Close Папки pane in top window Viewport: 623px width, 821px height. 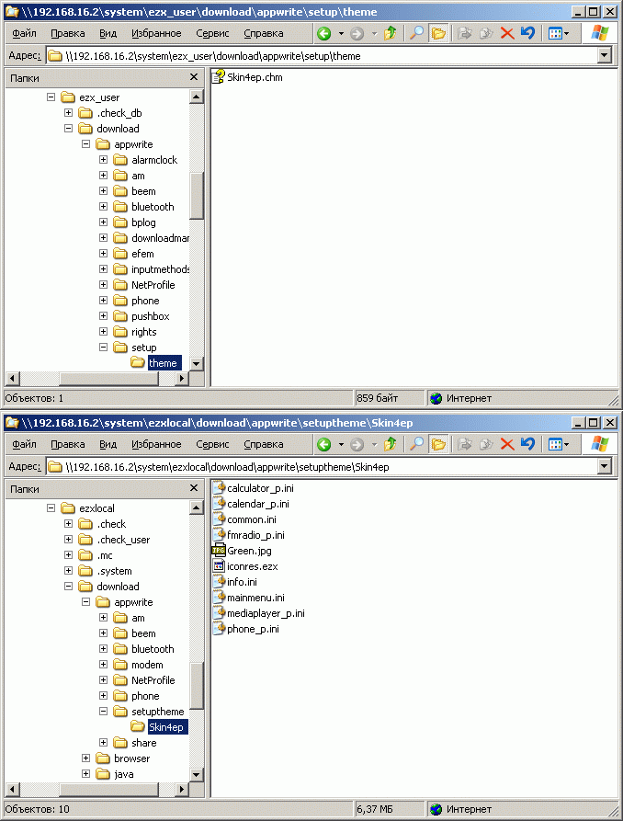pyautogui.click(x=194, y=77)
